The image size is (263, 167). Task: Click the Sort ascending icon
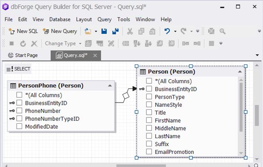click(x=137, y=44)
